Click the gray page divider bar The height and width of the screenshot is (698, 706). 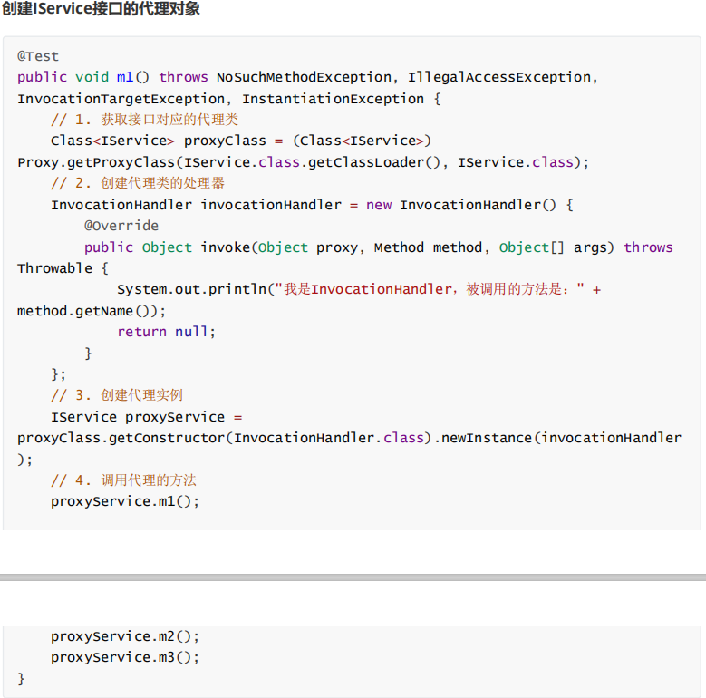[x=353, y=577]
